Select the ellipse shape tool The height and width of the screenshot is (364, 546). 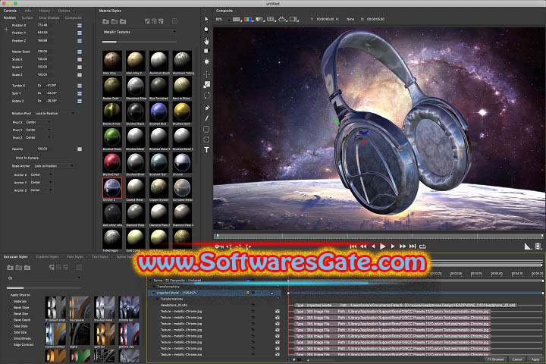coord(206,140)
